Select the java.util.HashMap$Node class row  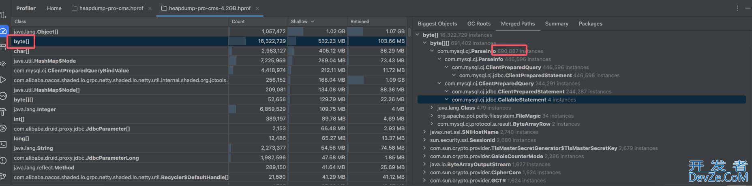coord(209,60)
